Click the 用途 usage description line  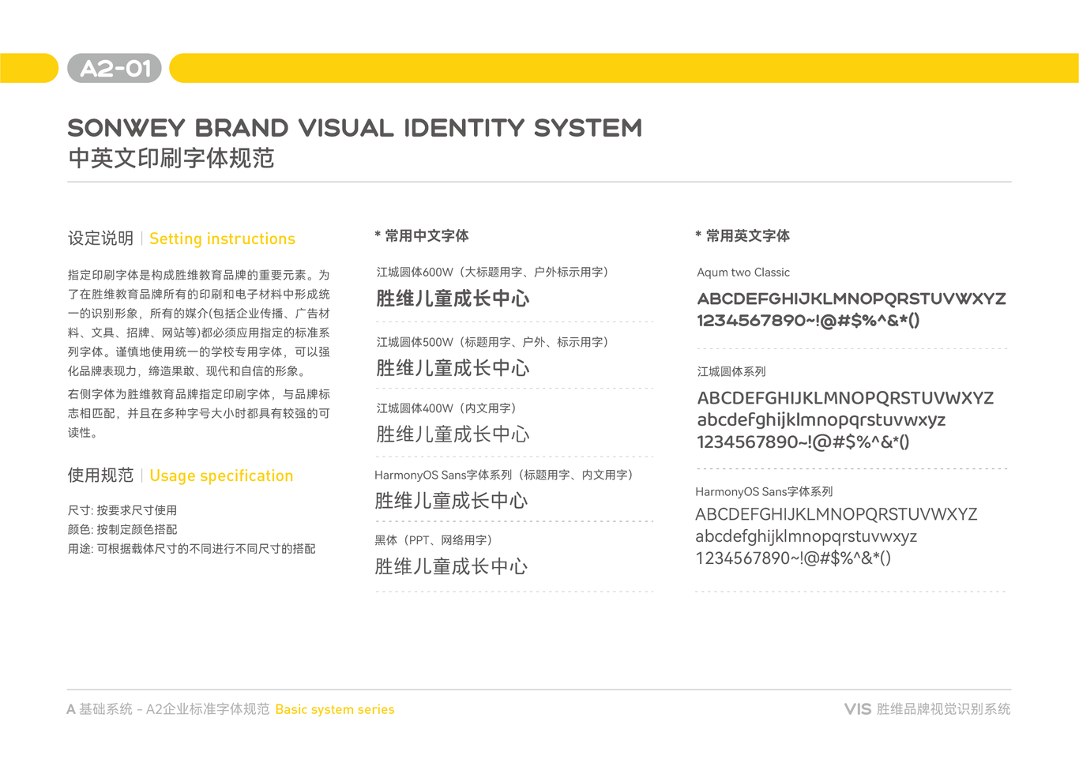192,548
